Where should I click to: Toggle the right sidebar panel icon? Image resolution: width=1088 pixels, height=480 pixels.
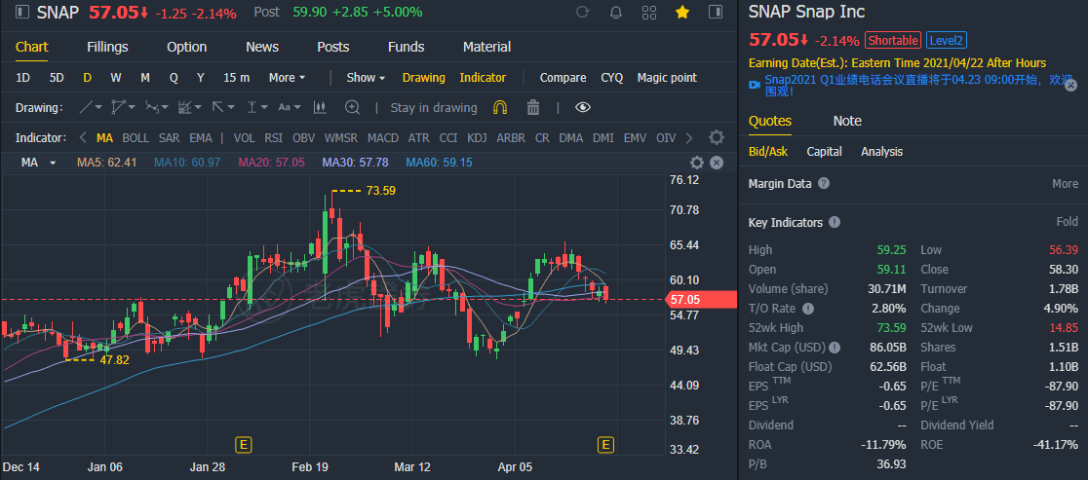pos(716,12)
